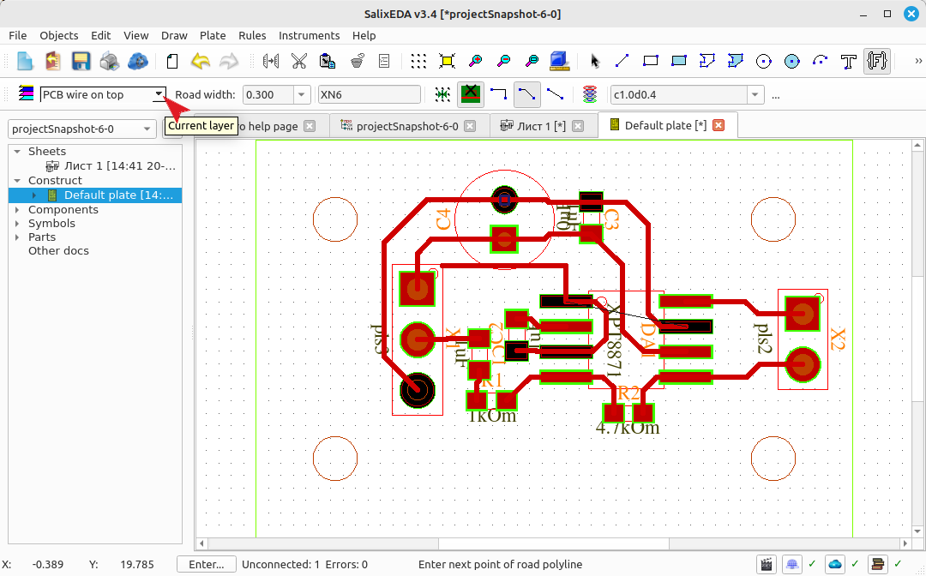Select the arrow pointer tool
The width and height of the screenshot is (926, 576).
pyautogui.click(x=595, y=61)
